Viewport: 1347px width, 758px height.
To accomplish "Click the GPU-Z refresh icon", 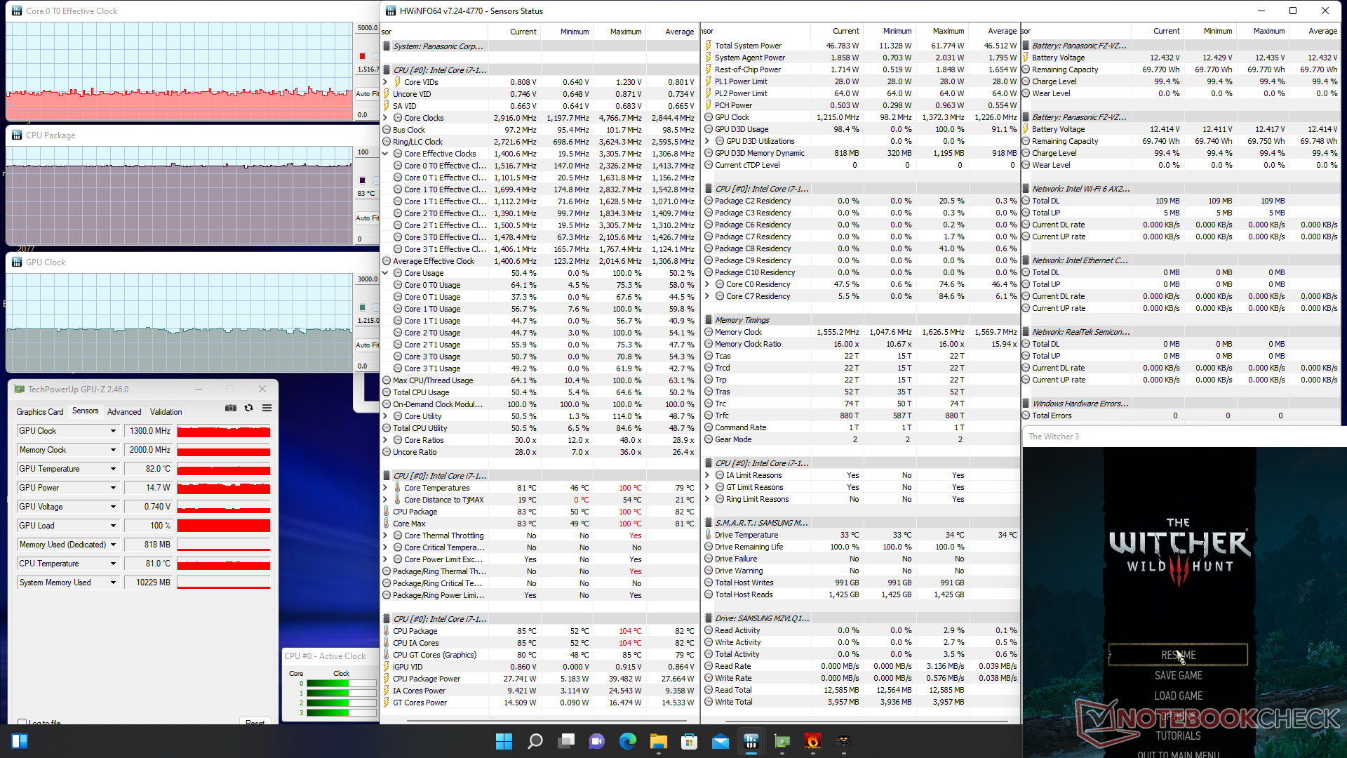I will pyautogui.click(x=248, y=408).
